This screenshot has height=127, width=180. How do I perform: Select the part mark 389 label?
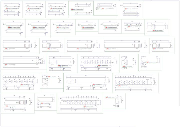click(x=106, y=27)
